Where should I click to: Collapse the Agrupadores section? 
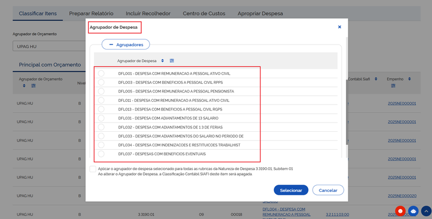(125, 44)
